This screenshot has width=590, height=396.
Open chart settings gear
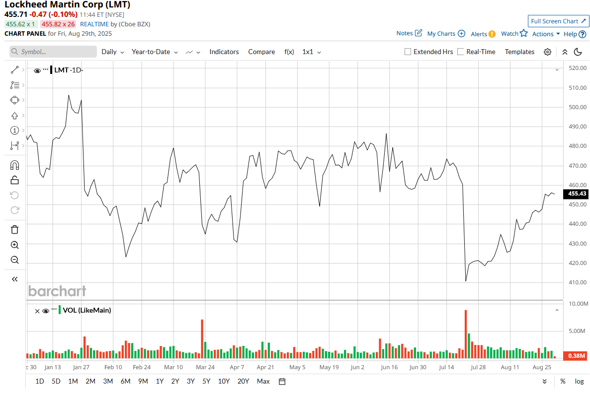coord(547,52)
